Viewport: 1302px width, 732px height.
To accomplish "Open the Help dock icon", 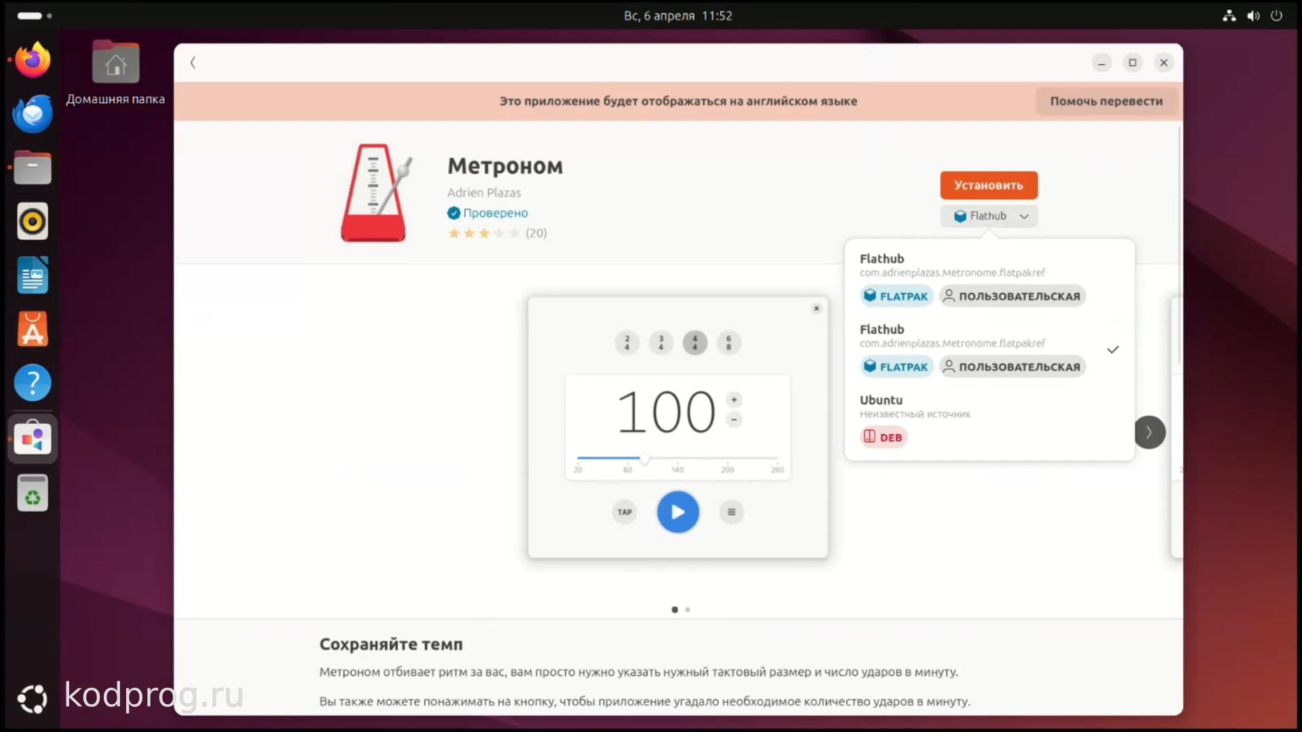I will pyautogui.click(x=32, y=383).
